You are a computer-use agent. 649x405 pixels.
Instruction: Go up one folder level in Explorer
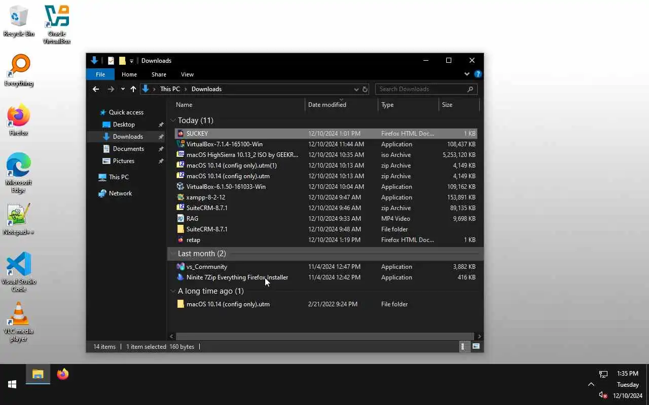pos(133,89)
